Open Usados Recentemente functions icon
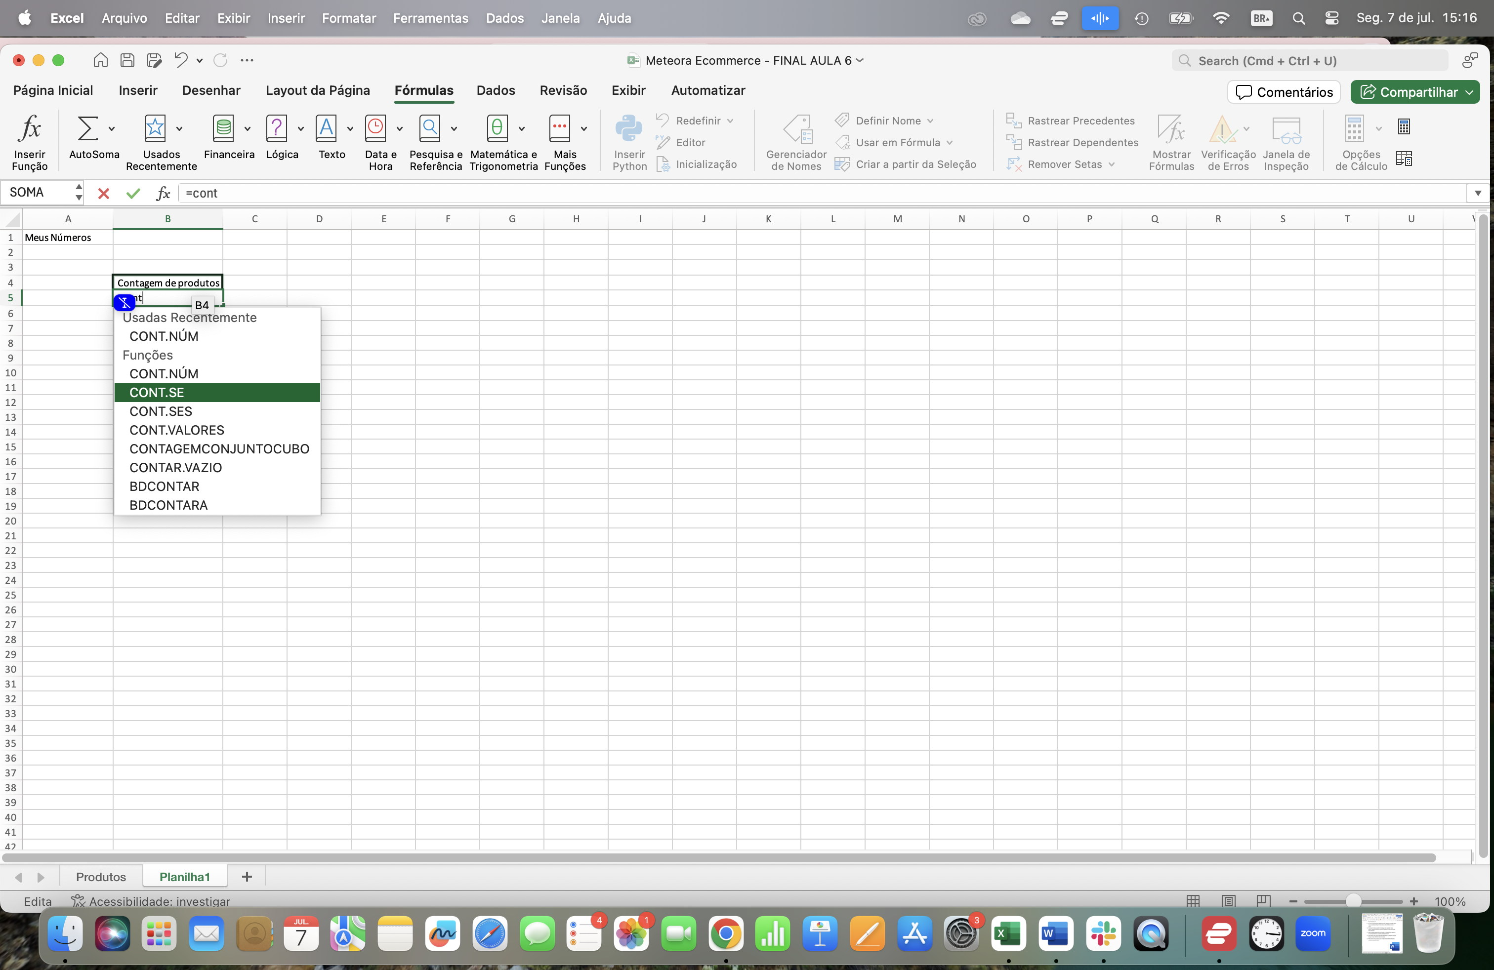This screenshot has height=970, width=1494. coord(155,128)
